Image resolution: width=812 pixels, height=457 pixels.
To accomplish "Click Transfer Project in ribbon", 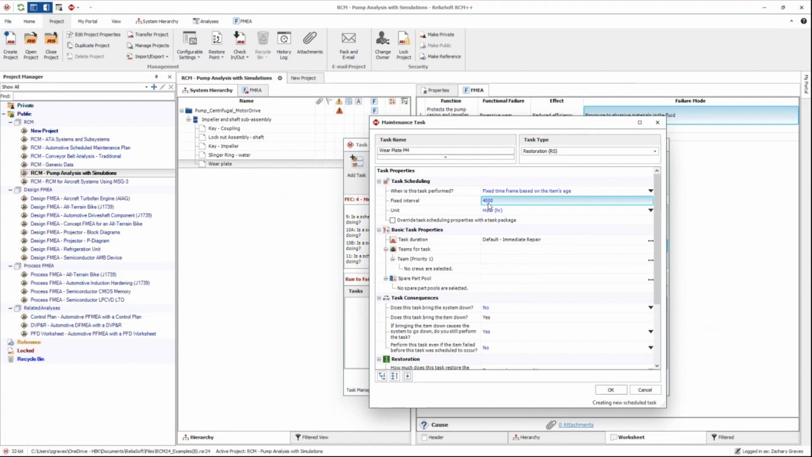I will (x=147, y=34).
